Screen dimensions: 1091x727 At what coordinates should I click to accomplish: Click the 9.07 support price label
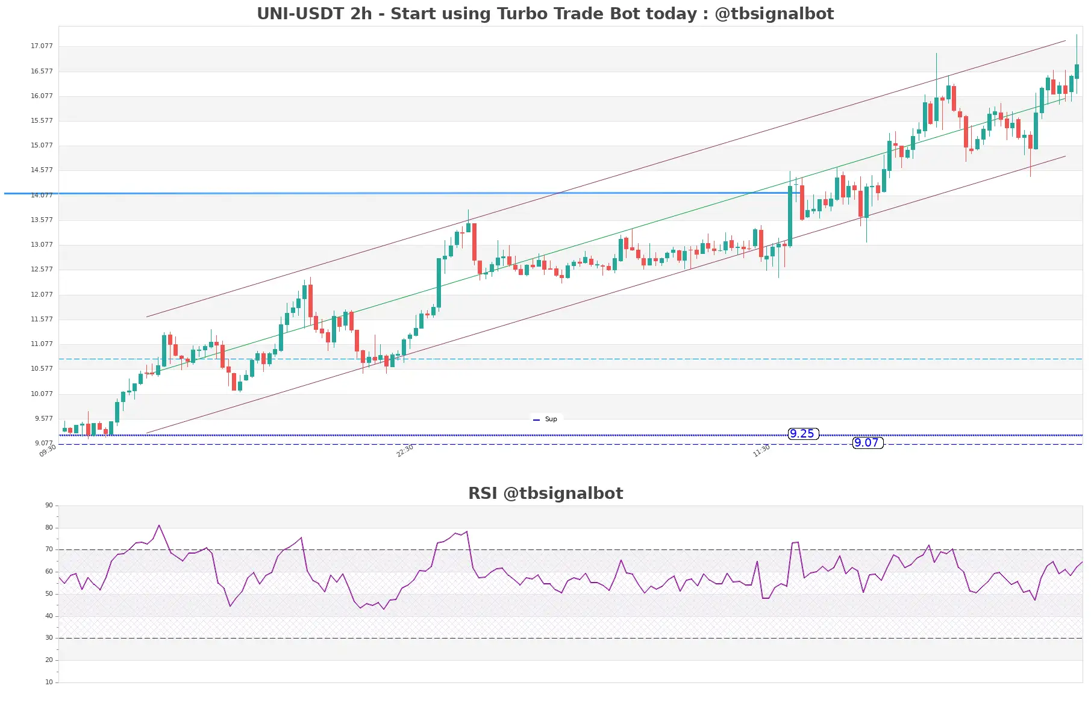pyautogui.click(x=867, y=443)
